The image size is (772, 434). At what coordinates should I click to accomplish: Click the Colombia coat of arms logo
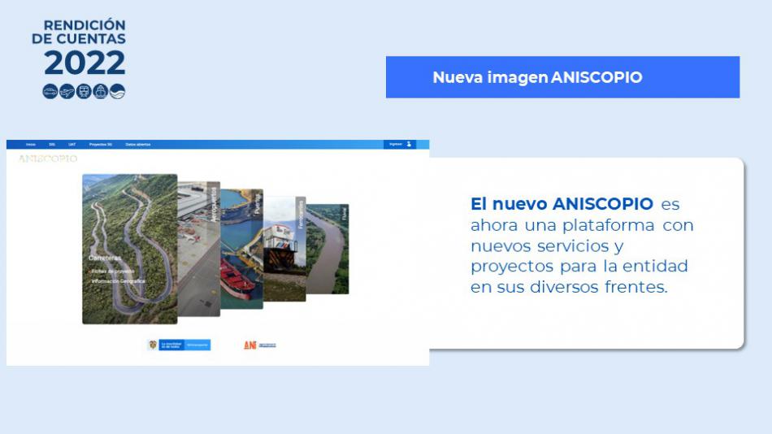[153, 345]
